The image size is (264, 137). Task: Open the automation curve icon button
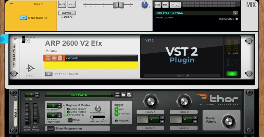coord(175,5)
